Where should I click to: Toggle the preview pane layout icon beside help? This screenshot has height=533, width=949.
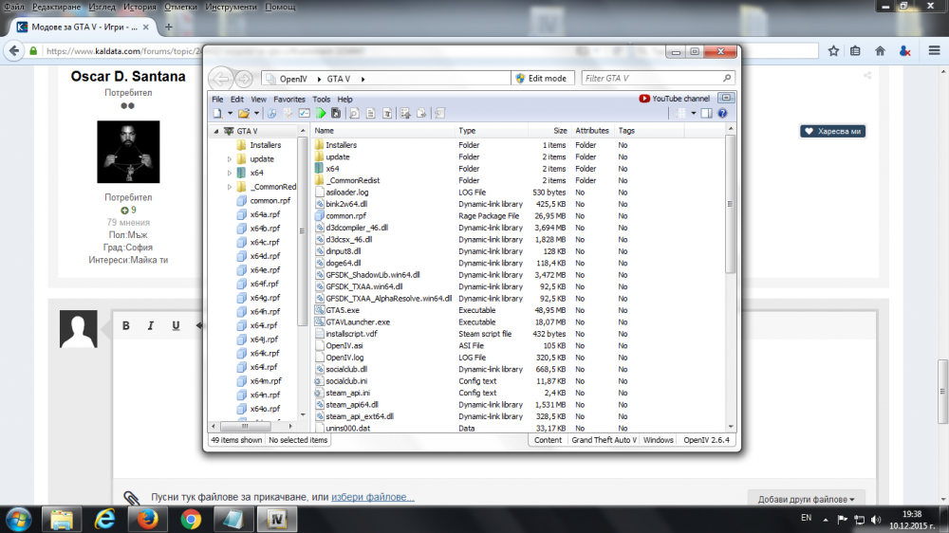706,113
